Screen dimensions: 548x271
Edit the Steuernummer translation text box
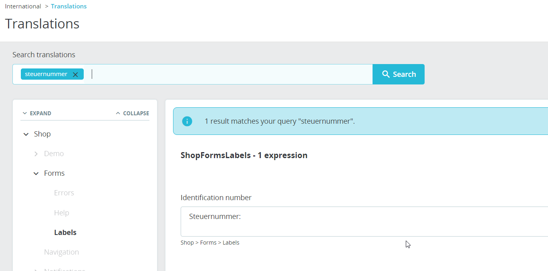[361, 221]
